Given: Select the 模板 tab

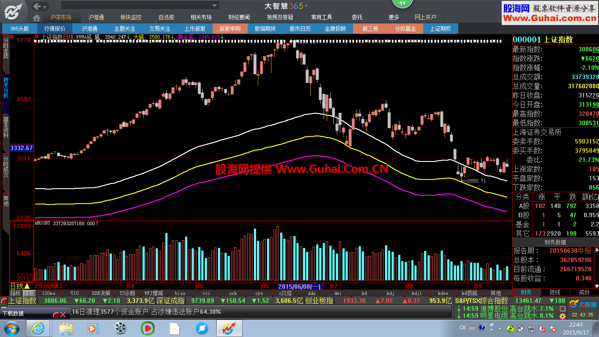Looking at the screenshot, I should [x=29, y=293].
